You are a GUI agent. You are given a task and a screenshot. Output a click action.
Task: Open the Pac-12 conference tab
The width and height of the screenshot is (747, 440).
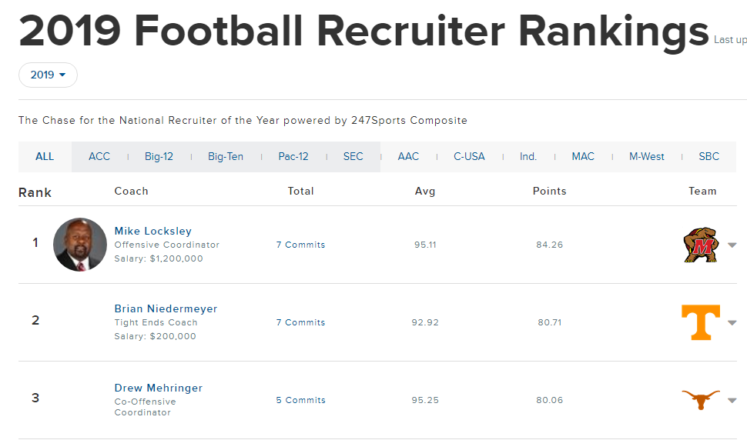click(x=293, y=156)
